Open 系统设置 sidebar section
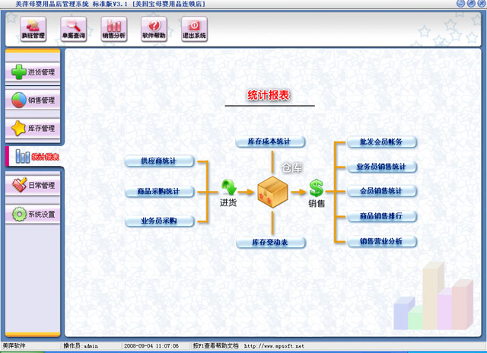The image size is (487, 353). click(x=33, y=214)
